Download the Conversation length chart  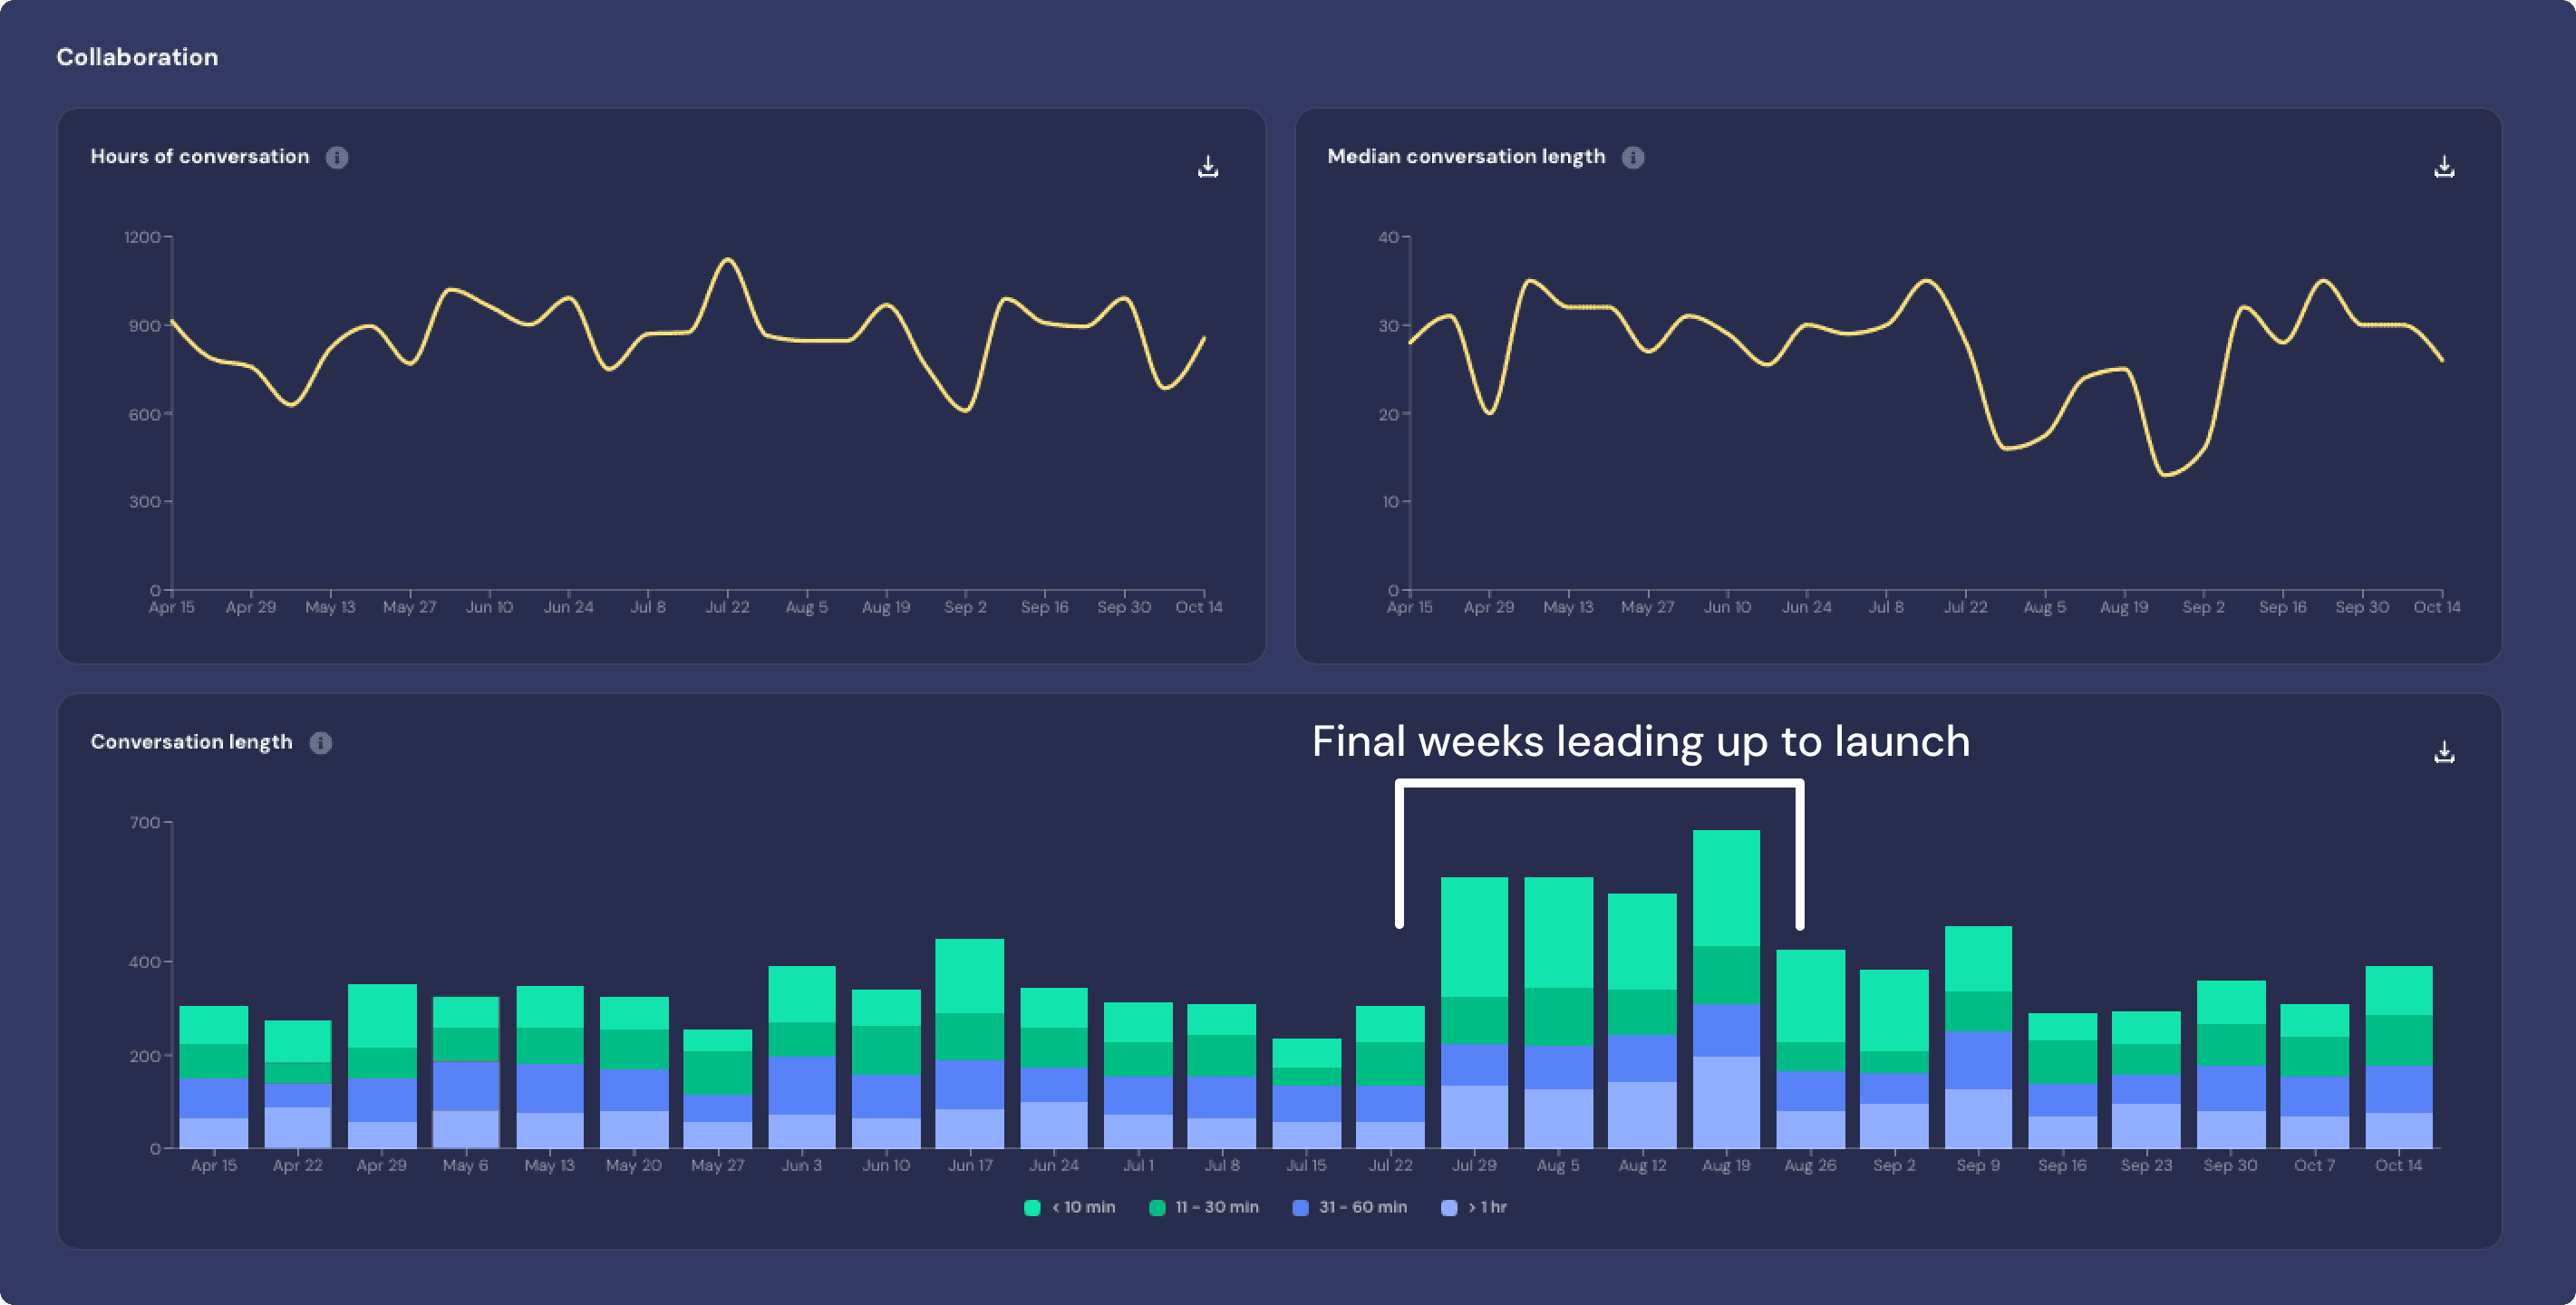click(2444, 751)
